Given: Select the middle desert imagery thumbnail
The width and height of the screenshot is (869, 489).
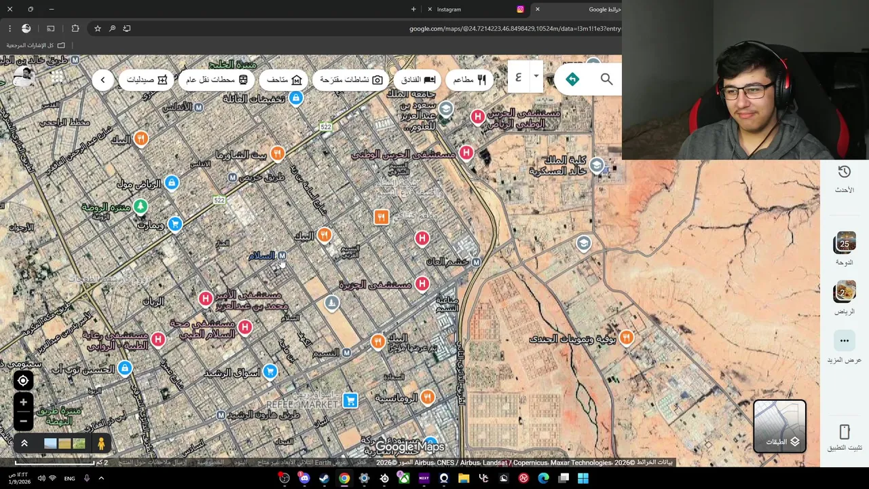Looking at the screenshot, I should [x=64, y=443].
